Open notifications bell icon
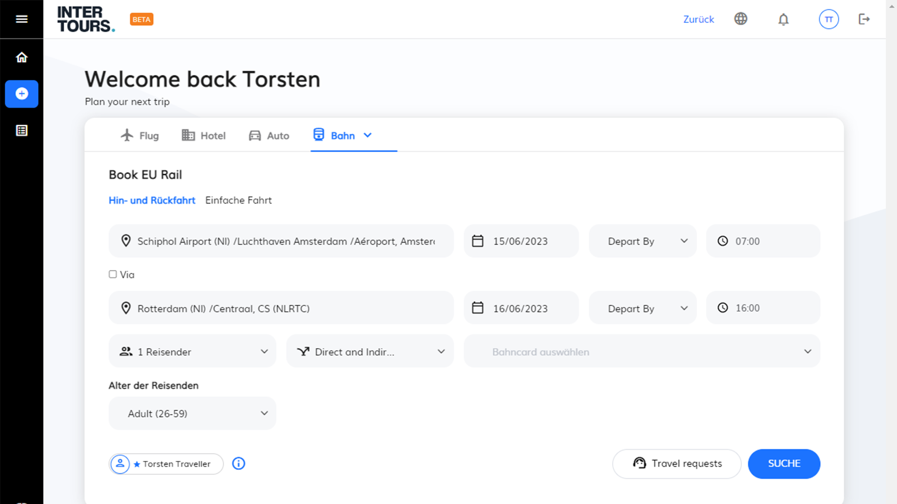 coord(783,19)
